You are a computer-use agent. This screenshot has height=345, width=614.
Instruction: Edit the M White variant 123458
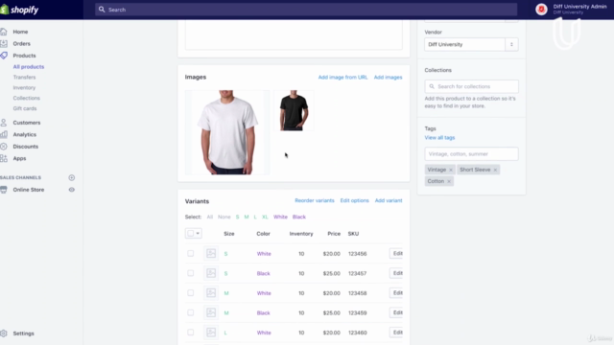tap(396, 293)
